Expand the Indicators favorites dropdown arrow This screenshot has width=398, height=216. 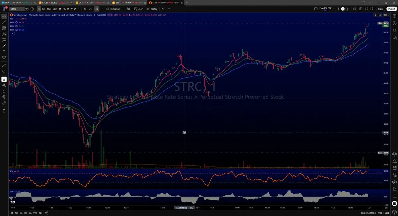pos(124,9)
